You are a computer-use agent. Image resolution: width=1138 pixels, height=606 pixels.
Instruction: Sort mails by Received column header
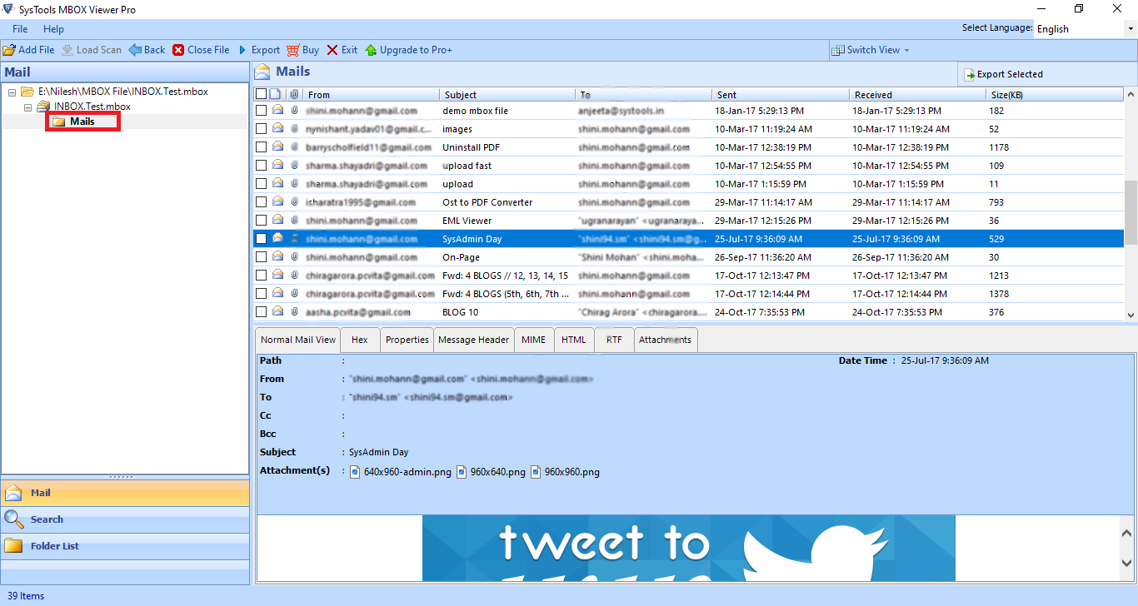point(917,95)
